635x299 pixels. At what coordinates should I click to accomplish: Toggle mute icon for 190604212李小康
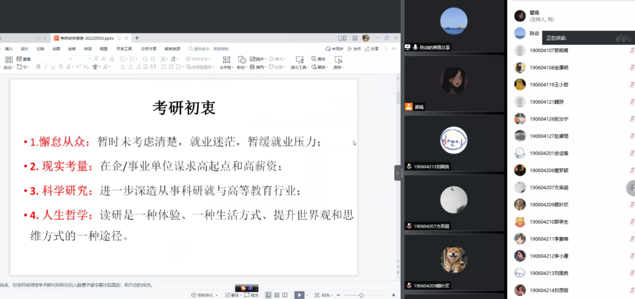[632, 256]
